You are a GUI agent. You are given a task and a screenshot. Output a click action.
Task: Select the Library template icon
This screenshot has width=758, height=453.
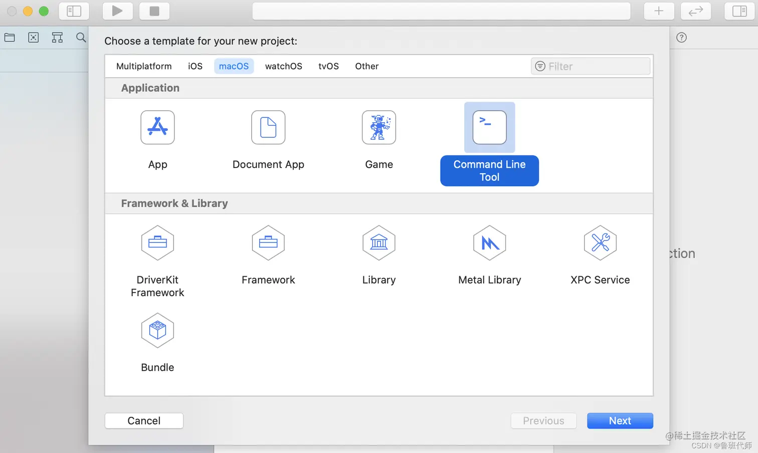click(x=379, y=243)
